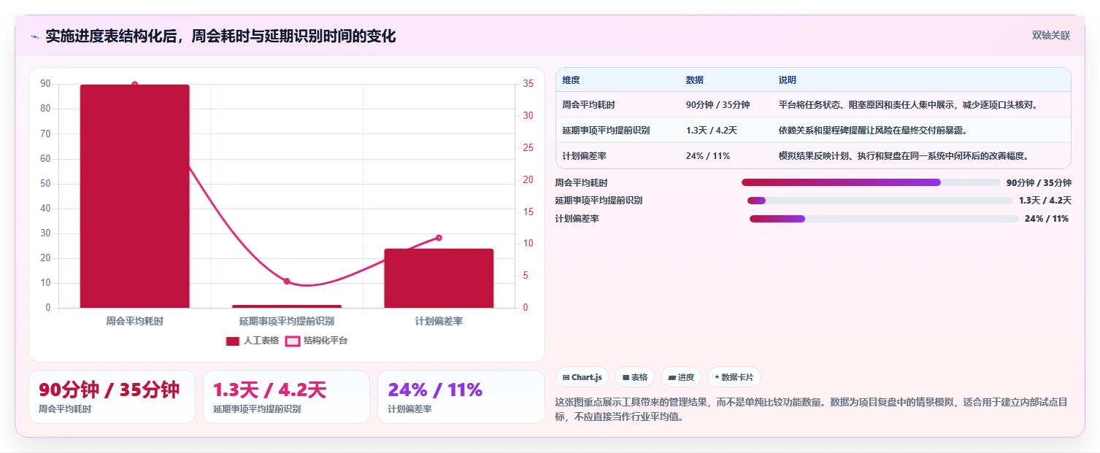The image size is (1100, 453).
Task: Click the chart title 实施进度表结构化后
Action: 220,36
